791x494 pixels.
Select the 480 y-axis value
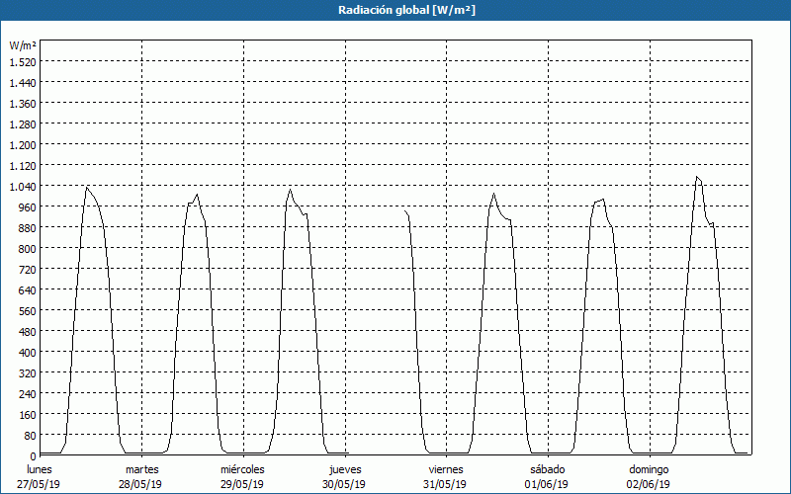pyautogui.click(x=28, y=332)
